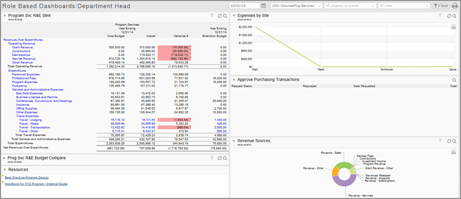Open the Personnel Expenses link
This screenshot has width=461, height=199.
(x=26, y=74)
